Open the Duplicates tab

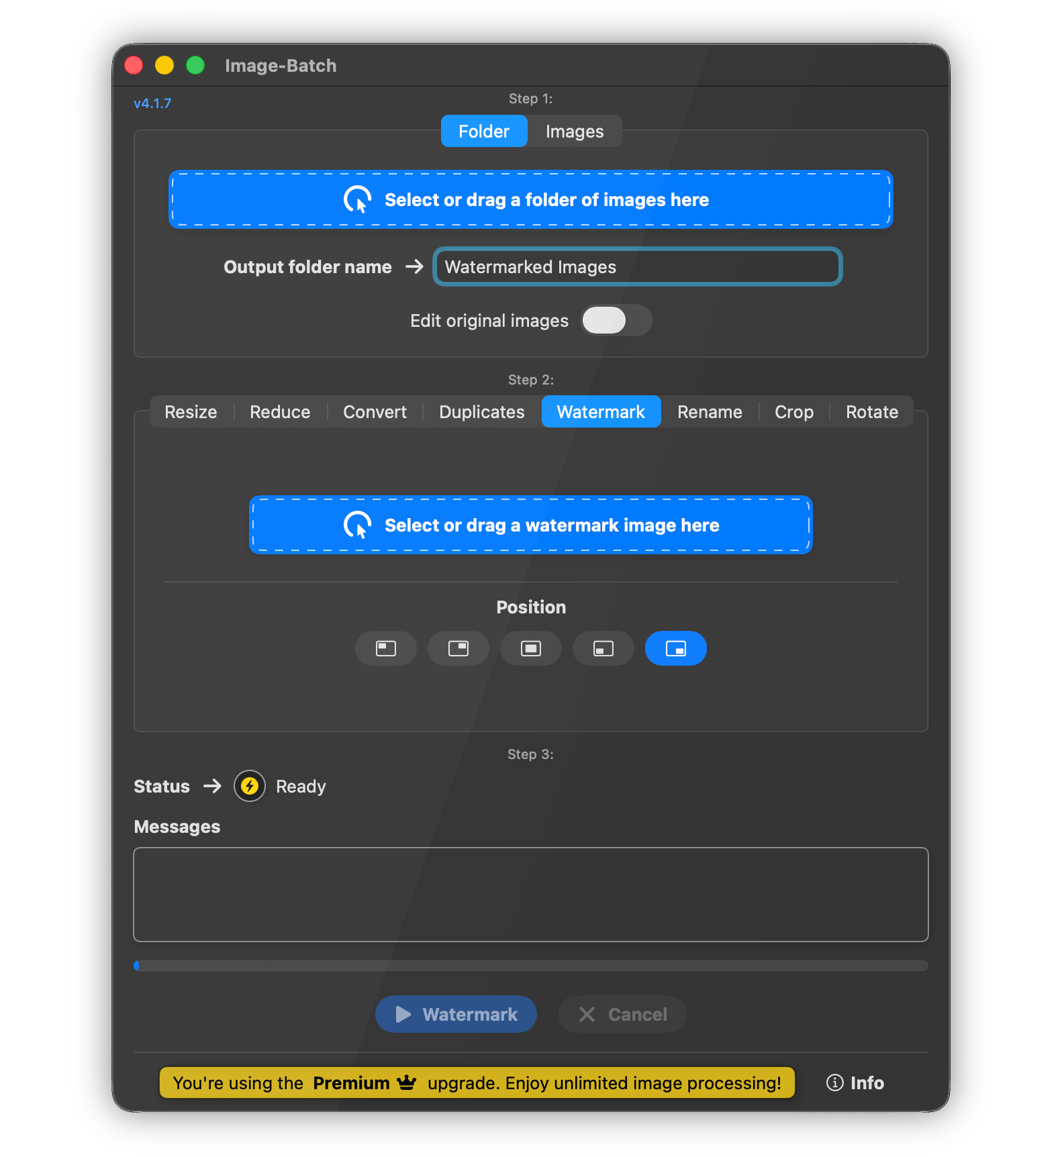(x=482, y=411)
